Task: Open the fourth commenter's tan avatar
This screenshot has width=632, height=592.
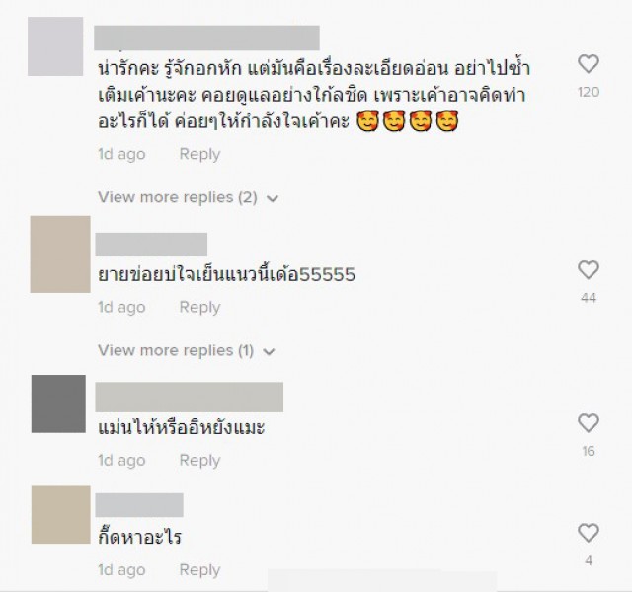Action: (x=60, y=515)
